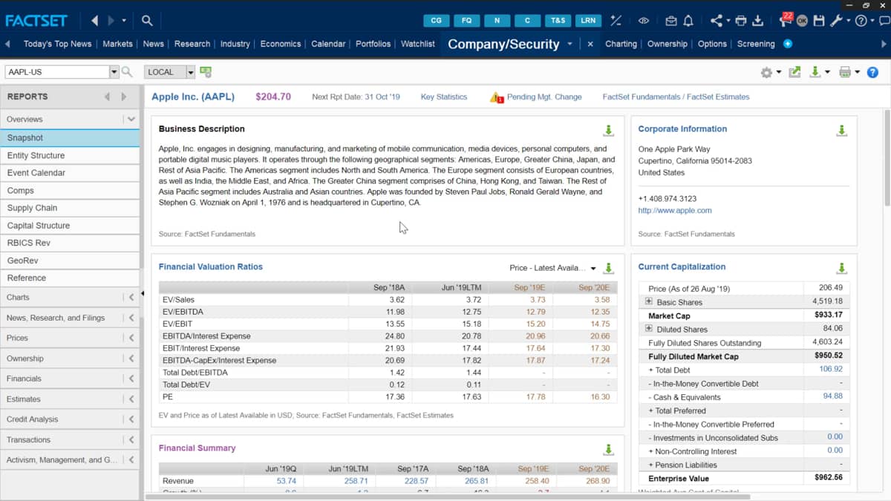Expand the Charts section in Reports
The image size is (891, 501).
[x=131, y=297]
